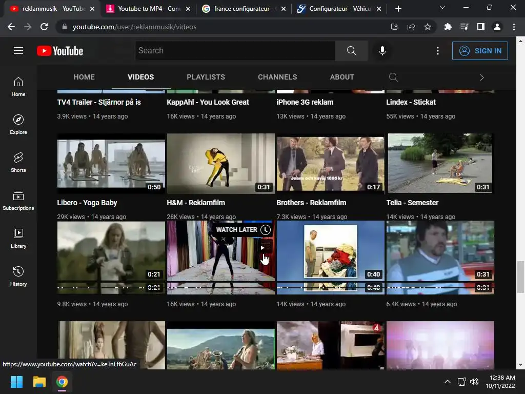Open Chrome profile avatar
525x394 pixels.
497,27
